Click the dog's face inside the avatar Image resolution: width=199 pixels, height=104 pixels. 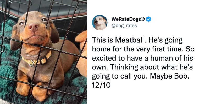pyautogui.click(x=99, y=22)
